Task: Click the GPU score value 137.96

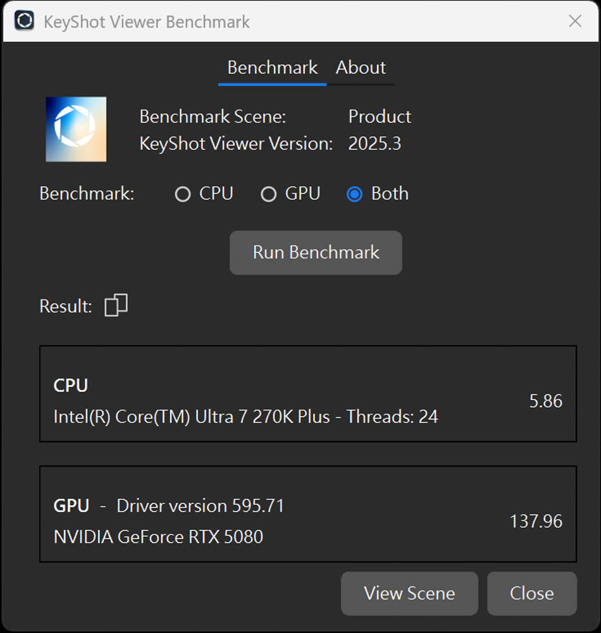Action: (536, 521)
